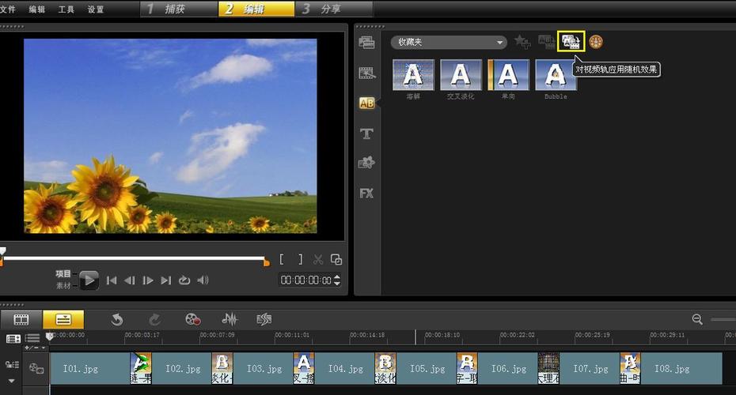Select clip I08.jpg on the timeline
Screen dimensions: 736x395
[681, 369]
